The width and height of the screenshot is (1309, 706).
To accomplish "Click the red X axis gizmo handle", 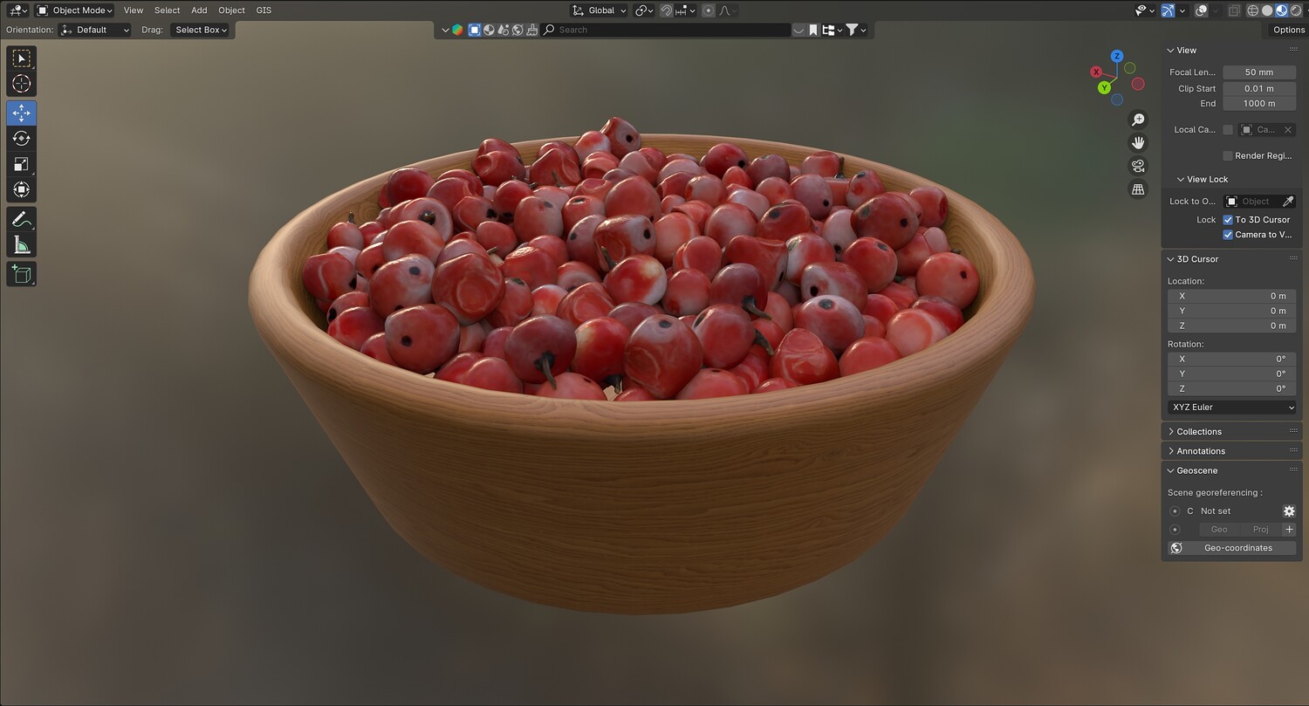I will [1097, 72].
